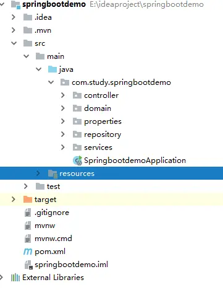This screenshot has width=223, height=303.
Task: Collapse the main folder
Action: coord(26,56)
